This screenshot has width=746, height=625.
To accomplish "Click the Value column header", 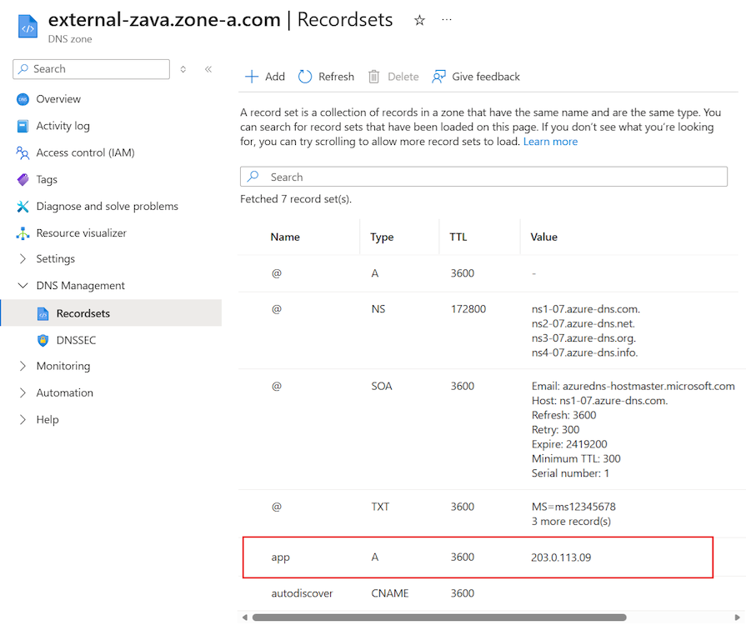I will pos(543,237).
